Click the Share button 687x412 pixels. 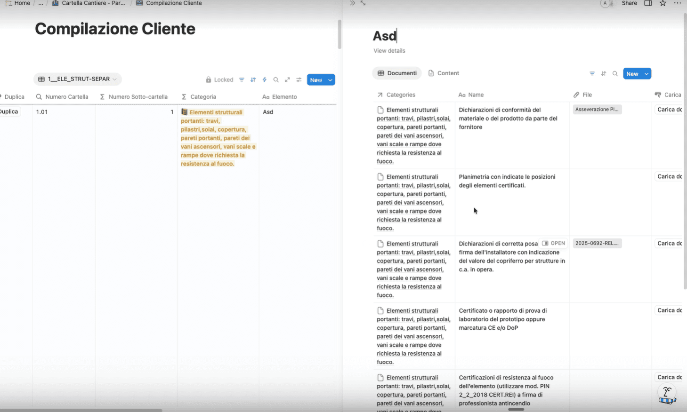629,3
